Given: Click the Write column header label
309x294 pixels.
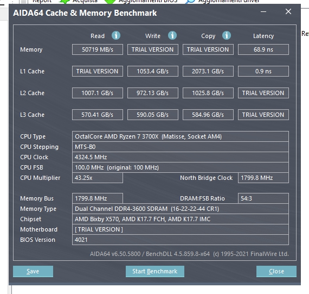Looking at the screenshot, I should click(x=153, y=36).
